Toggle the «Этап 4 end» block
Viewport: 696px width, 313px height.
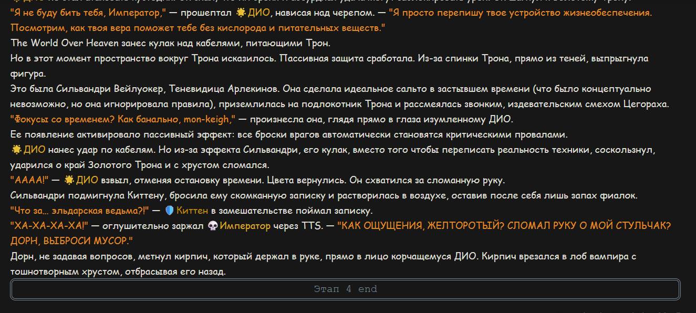tap(345, 289)
